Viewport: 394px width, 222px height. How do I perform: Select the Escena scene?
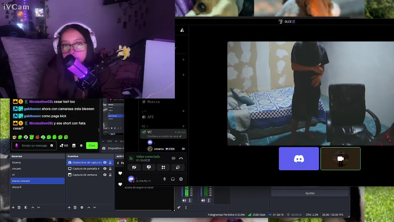[38, 162]
